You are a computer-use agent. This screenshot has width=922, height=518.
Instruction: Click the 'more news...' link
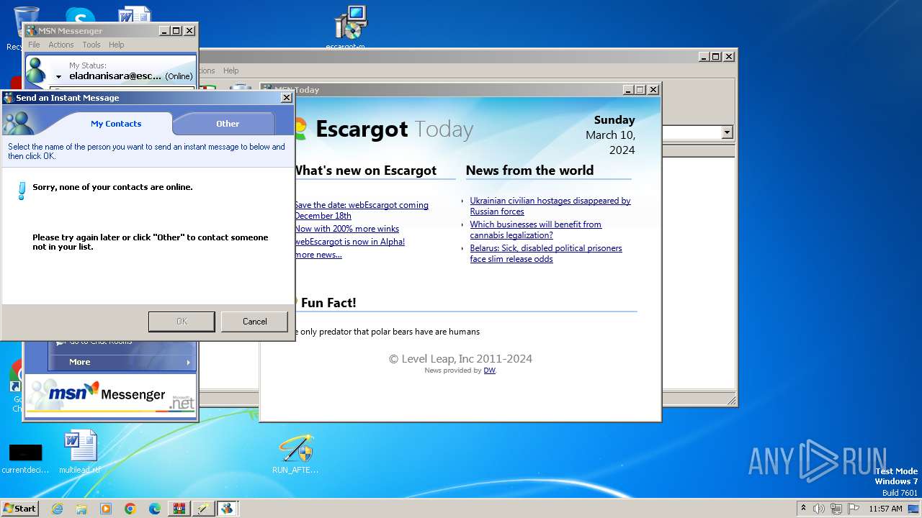click(318, 255)
